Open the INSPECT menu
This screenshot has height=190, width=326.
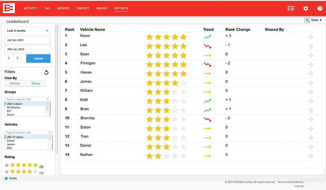(83, 8)
